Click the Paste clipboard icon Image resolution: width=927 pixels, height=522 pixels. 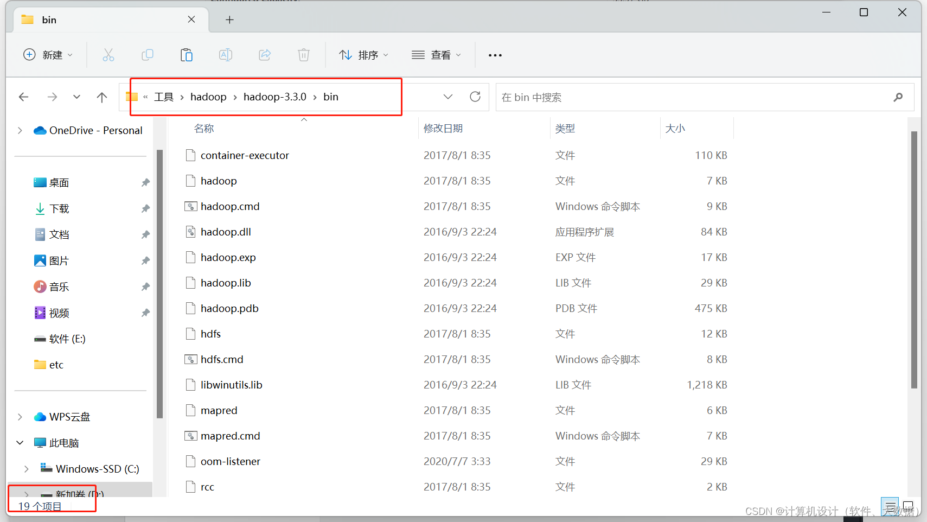click(187, 55)
